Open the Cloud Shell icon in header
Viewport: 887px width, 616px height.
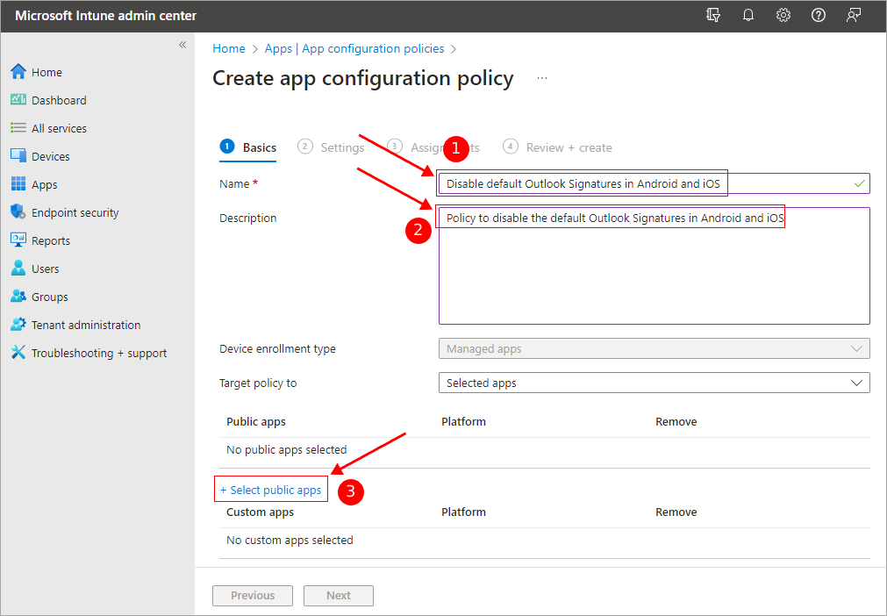(x=713, y=15)
